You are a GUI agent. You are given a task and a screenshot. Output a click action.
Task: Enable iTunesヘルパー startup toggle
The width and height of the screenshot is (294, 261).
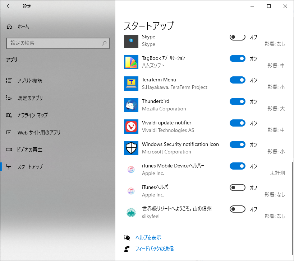(237, 188)
